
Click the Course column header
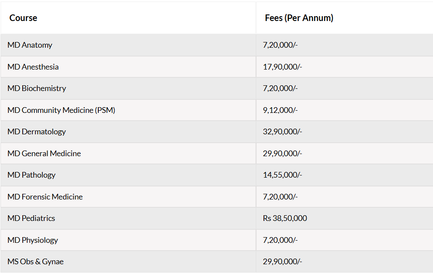point(23,18)
